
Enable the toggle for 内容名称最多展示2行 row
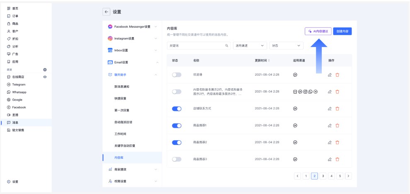[177, 92]
